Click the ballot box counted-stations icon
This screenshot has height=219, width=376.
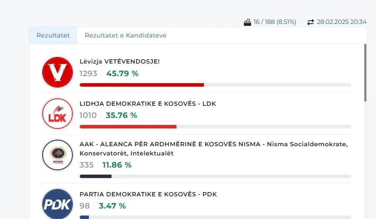click(247, 22)
